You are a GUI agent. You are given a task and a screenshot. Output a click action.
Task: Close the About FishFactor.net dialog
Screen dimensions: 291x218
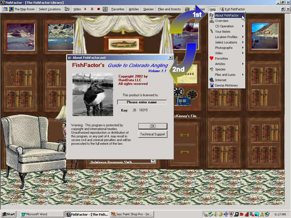(170, 58)
